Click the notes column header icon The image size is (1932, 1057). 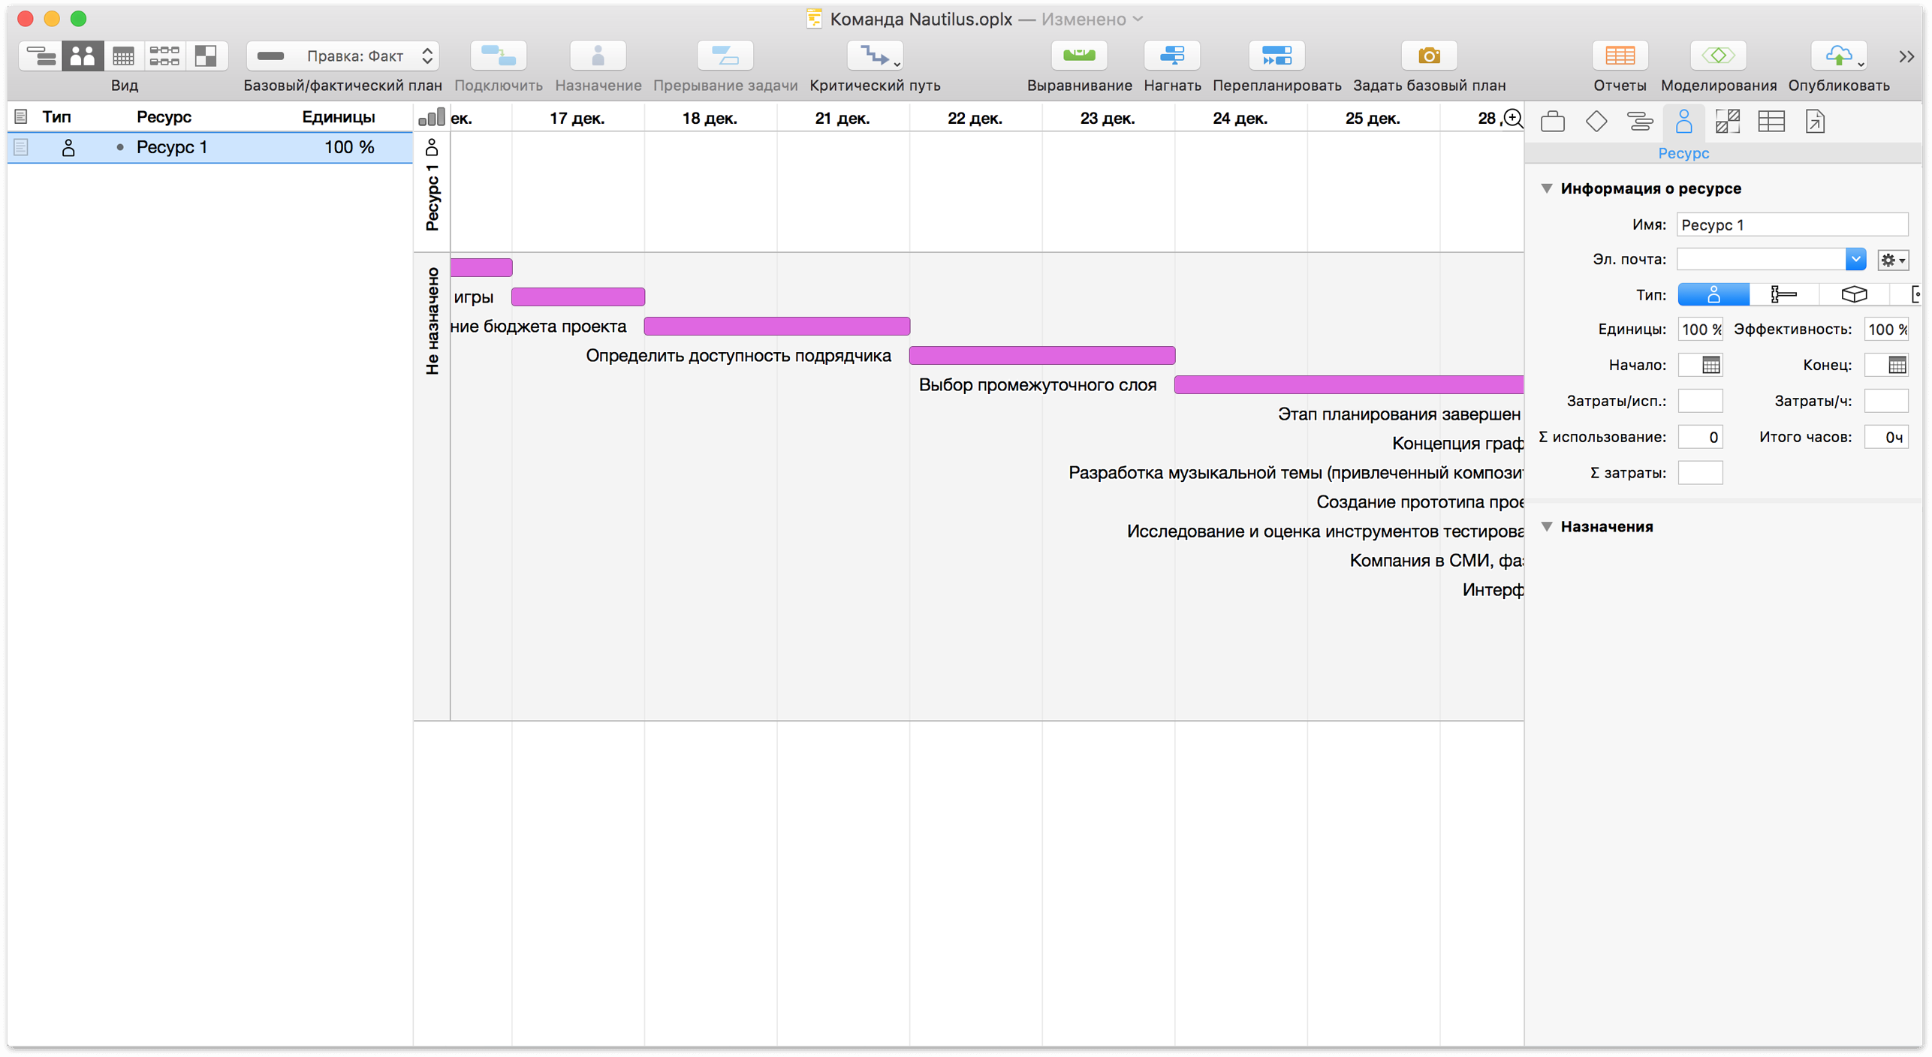21,116
